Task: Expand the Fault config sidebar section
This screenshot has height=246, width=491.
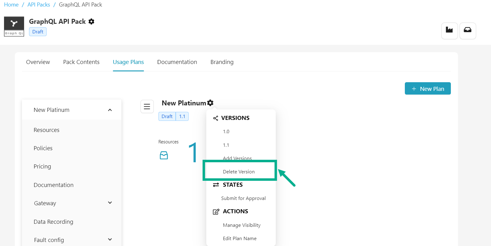Action: click(x=110, y=240)
